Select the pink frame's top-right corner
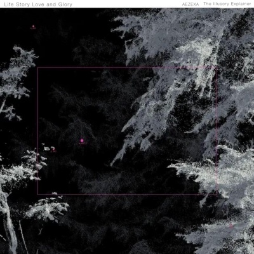Viewport: 254px width, 254px height. tap(217, 68)
